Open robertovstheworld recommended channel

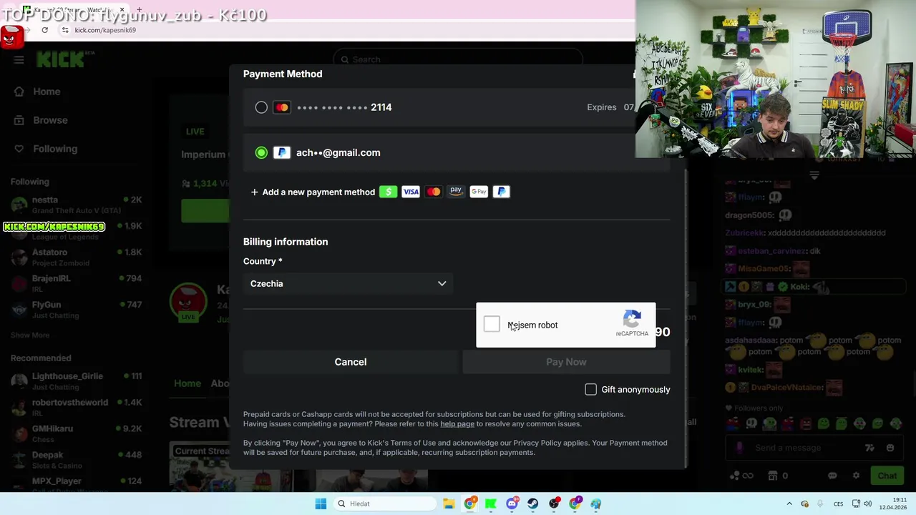(x=76, y=407)
